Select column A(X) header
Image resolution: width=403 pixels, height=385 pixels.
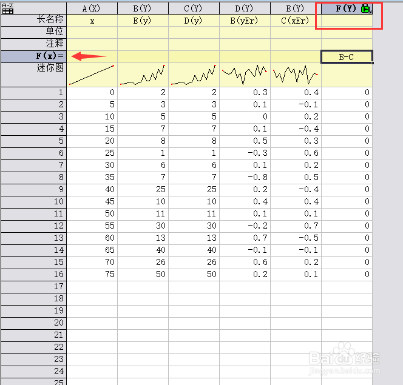pos(92,8)
